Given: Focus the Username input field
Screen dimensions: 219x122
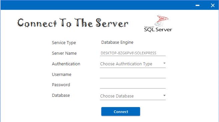Looking at the screenshot, I should point(133,75).
